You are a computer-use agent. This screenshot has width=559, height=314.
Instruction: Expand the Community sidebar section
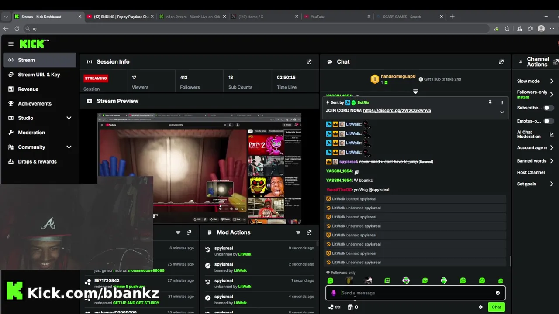(x=69, y=147)
